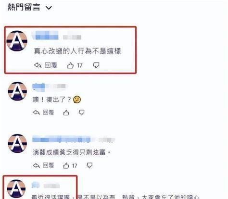Thumbs down the 噢！復出了？ comment

pos(82,112)
